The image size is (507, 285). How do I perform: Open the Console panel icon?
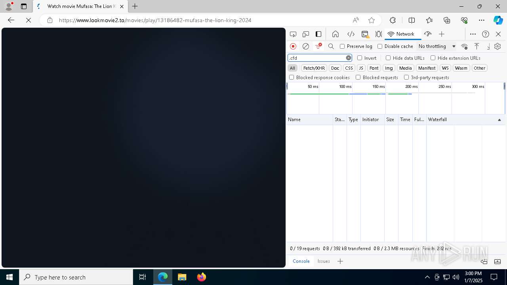click(x=365, y=34)
